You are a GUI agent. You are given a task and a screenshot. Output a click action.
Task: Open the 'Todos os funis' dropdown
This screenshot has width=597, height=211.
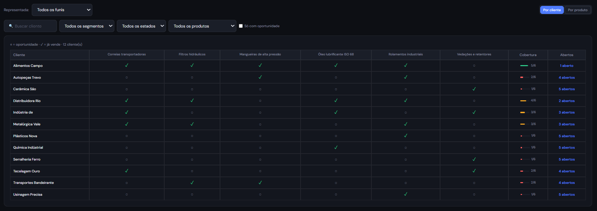point(62,10)
